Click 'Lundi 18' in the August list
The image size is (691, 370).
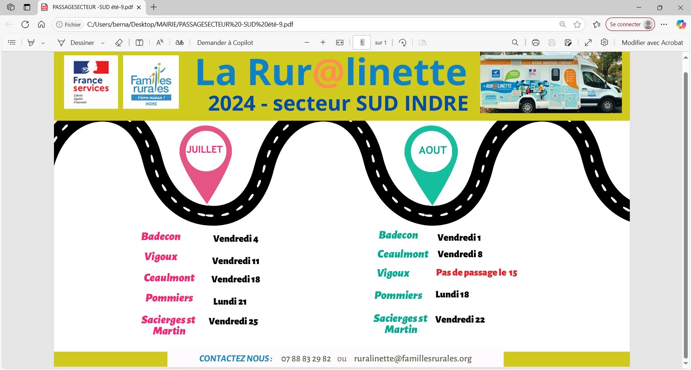[x=452, y=295]
